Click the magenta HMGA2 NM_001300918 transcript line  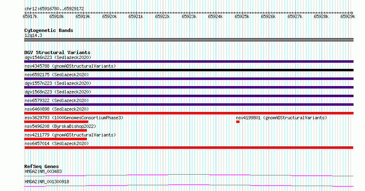(x=189, y=185)
